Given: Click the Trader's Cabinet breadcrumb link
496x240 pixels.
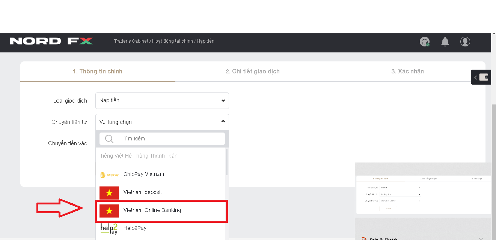Looking at the screenshot, I should click(x=131, y=41).
